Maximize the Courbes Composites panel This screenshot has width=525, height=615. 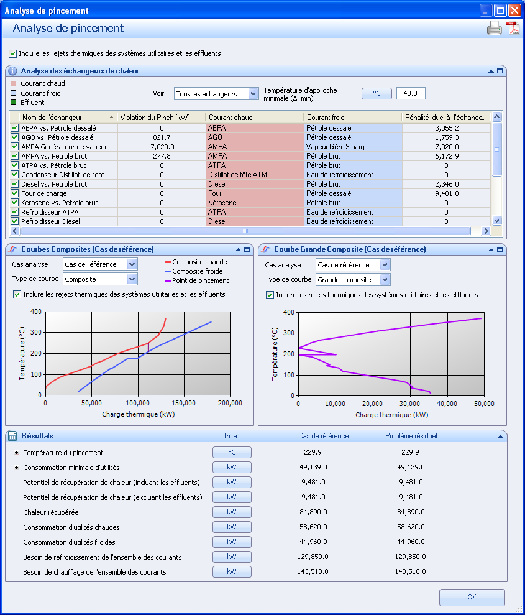coord(247,249)
